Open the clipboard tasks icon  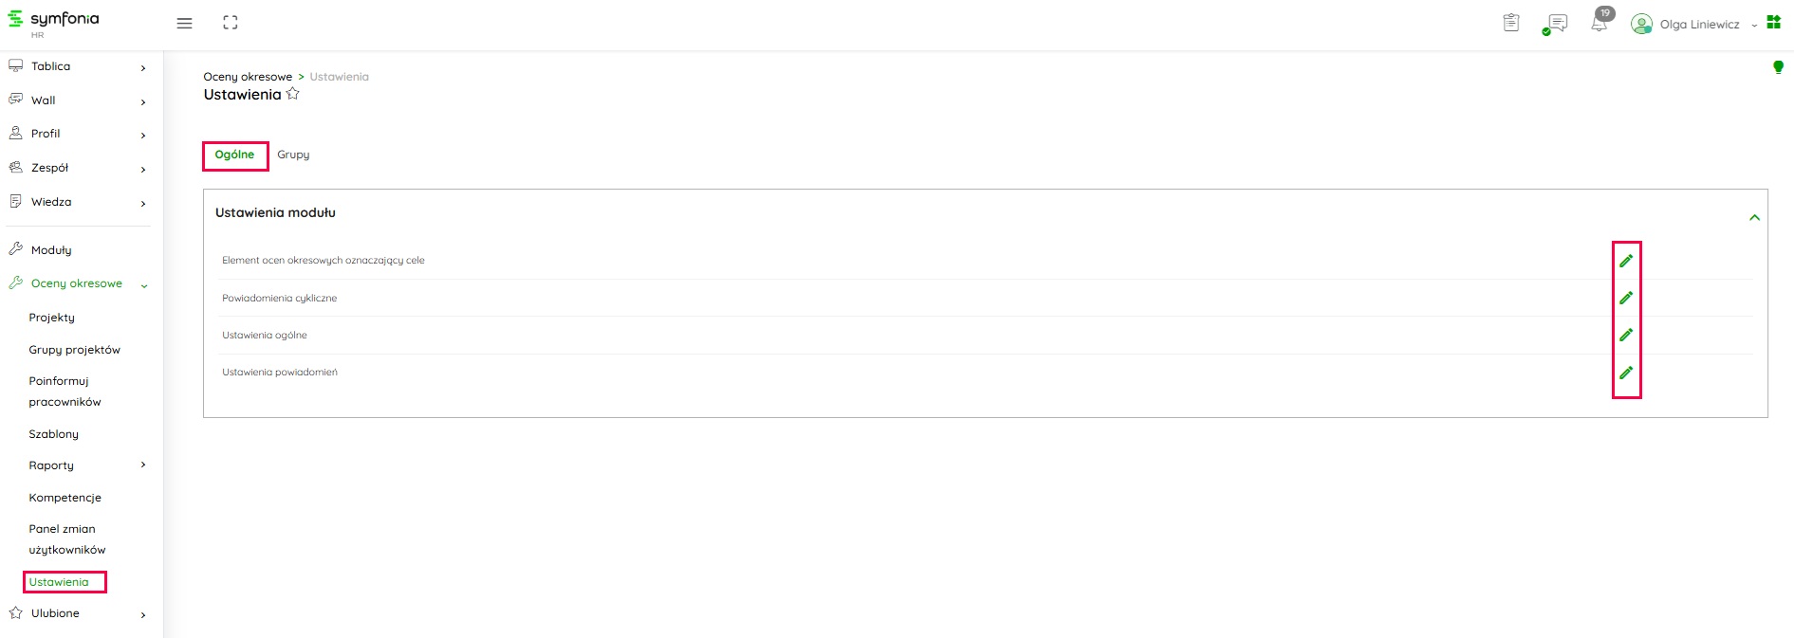tap(1511, 23)
